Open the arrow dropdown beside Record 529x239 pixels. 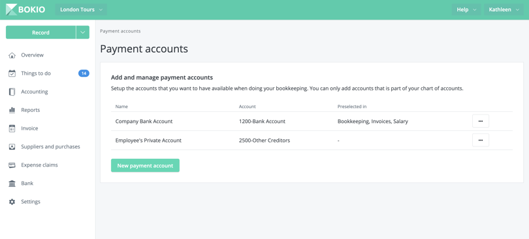coord(83,33)
